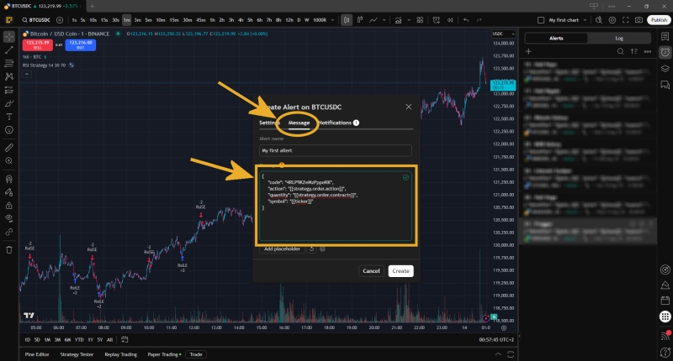Search alerts in the alerts panel

621,51
